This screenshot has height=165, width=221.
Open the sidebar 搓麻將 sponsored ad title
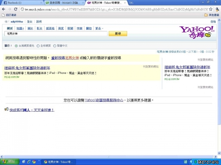(187, 67)
